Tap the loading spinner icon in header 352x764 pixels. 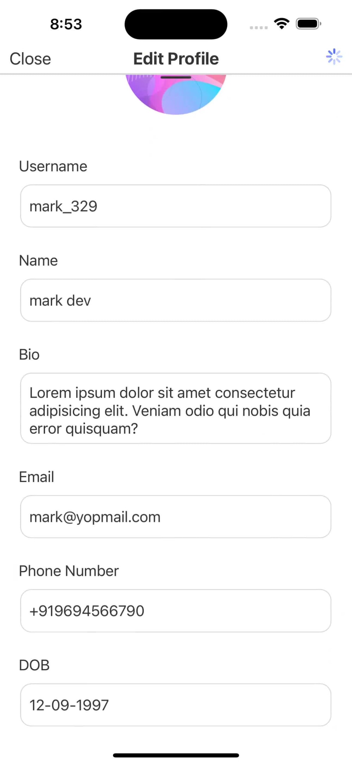334,57
